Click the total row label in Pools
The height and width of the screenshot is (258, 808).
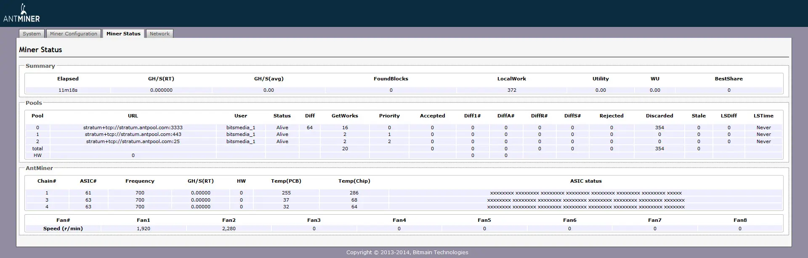[37, 149]
